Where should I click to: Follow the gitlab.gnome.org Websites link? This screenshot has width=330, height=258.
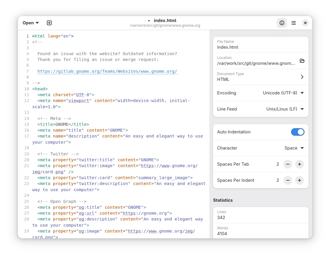[107, 71]
